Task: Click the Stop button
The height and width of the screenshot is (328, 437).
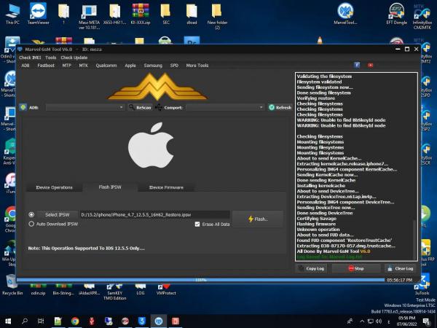Action: click(356, 268)
